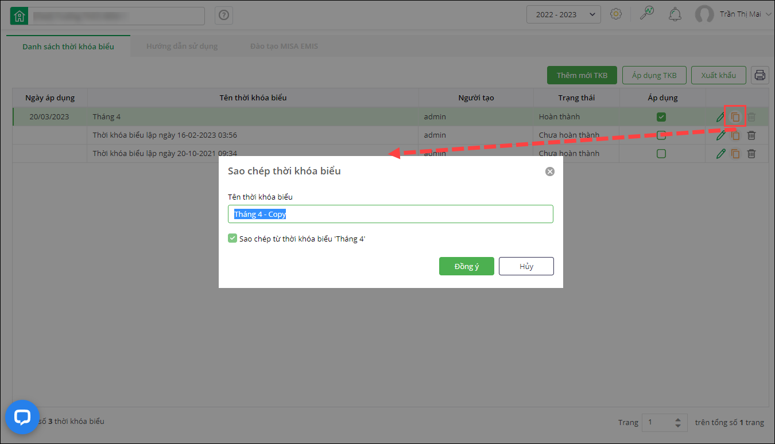Toggle 'Sao chép từ thời khóa biểu' checkbox

[x=232, y=238]
